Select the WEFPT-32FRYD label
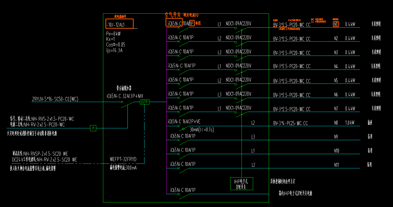This screenshot has height=207, width=393. [x=123, y=159]
